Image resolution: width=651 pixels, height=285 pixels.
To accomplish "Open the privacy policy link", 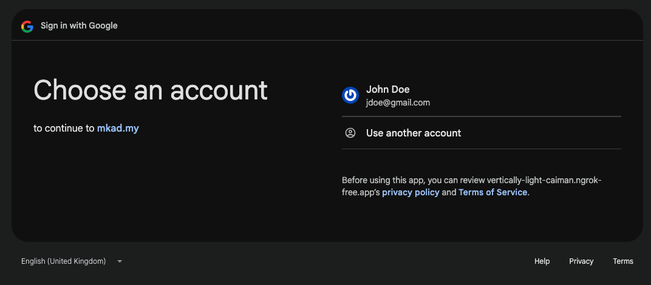I will click(x=411, y=192).
